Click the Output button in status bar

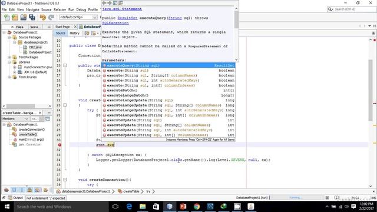(16, 198)
